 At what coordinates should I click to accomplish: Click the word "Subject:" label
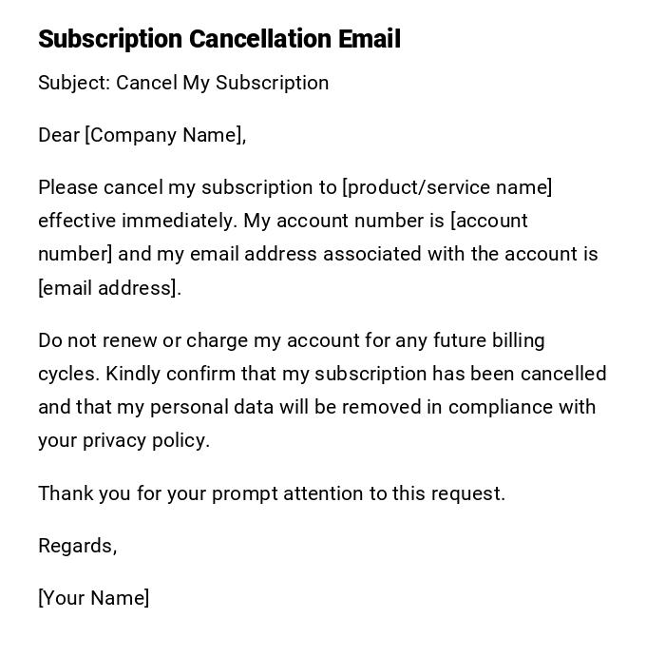coord(74,83)
